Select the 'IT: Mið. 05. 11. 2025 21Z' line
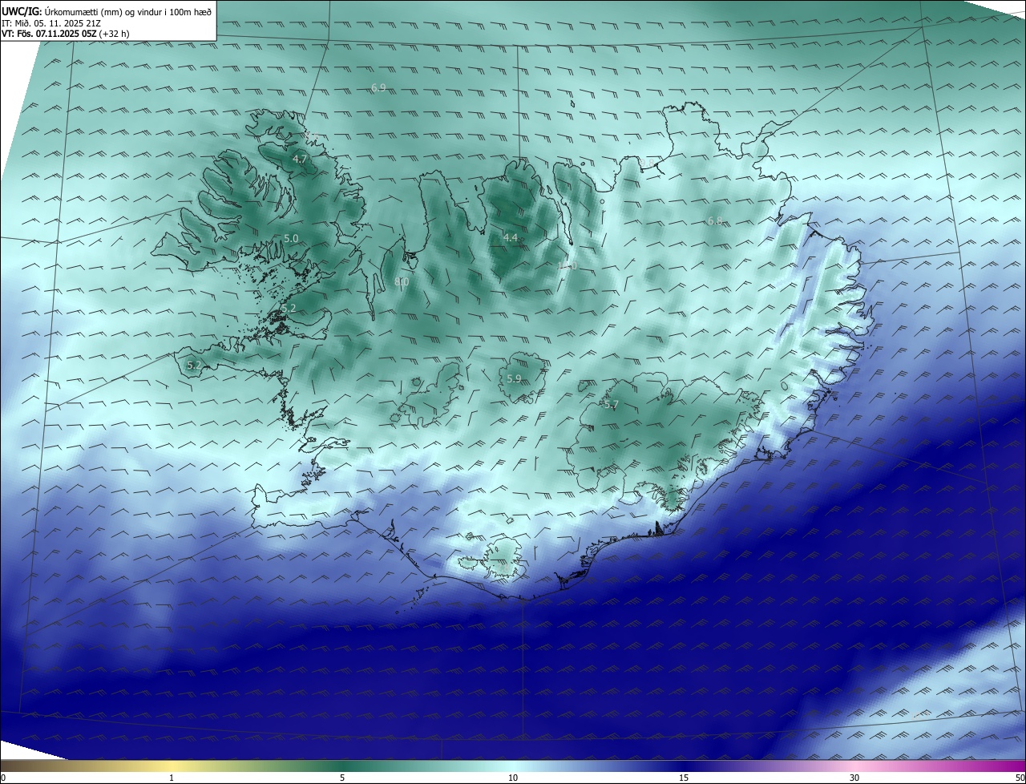Screen dimensions: 1026x784 [51, 23]
